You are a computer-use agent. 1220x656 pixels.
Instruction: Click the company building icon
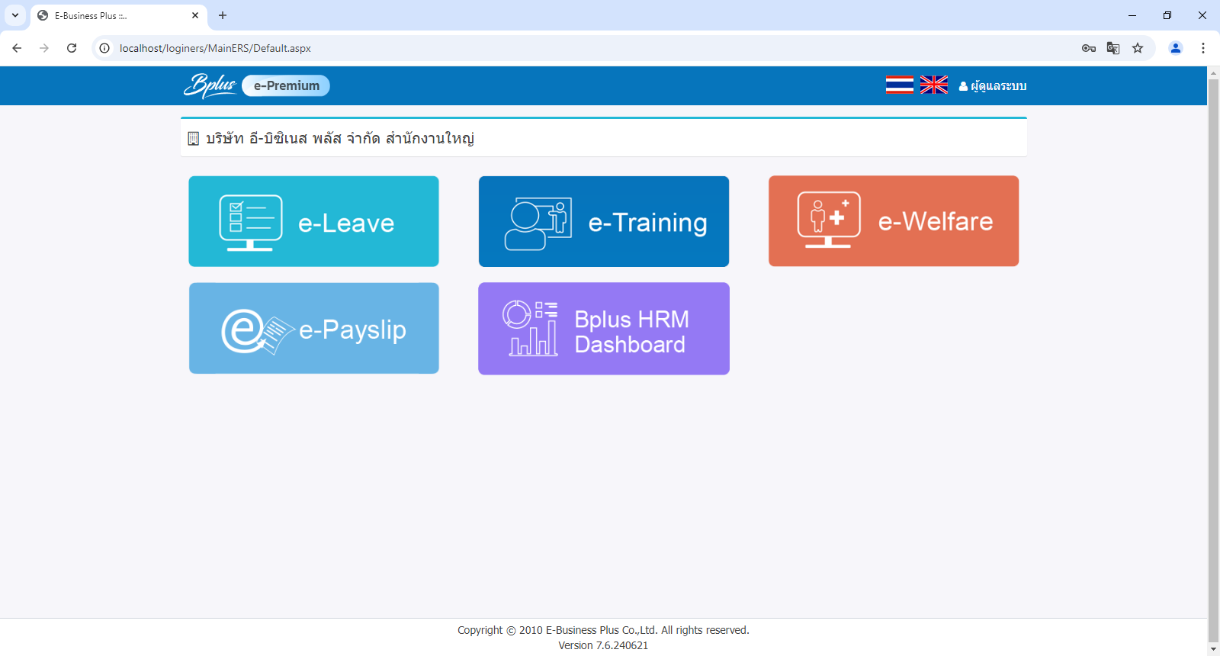click(194, 139)
